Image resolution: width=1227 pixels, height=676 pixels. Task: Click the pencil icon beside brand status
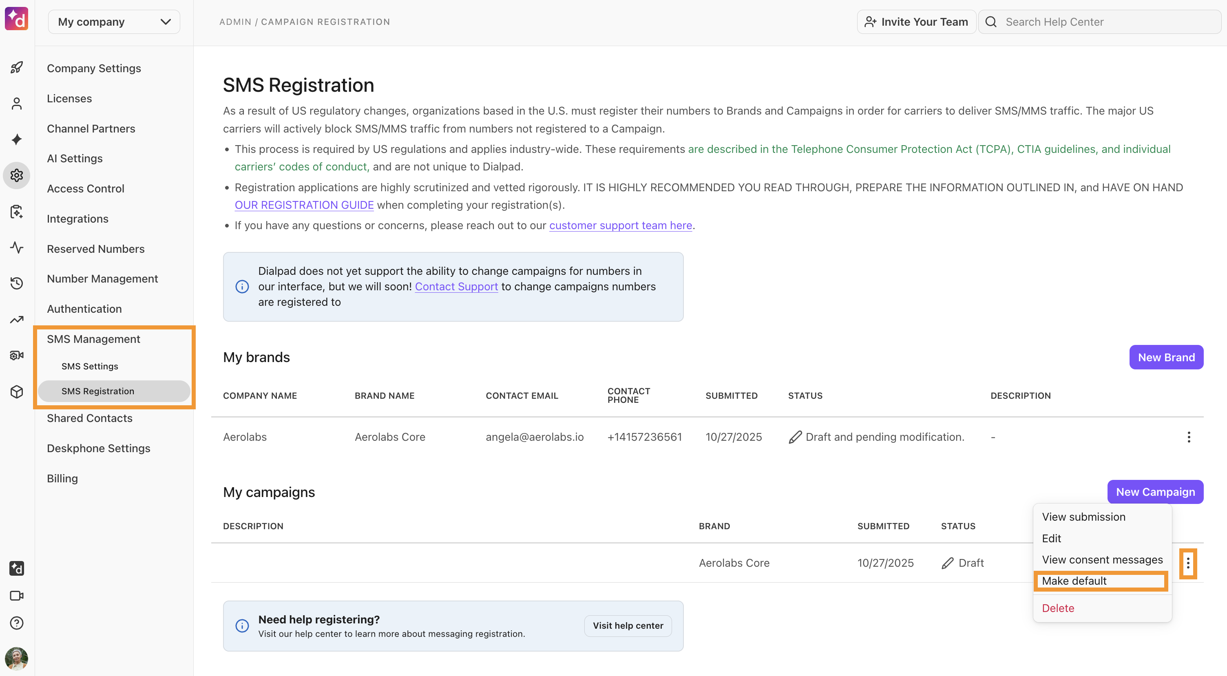point(795,437)
